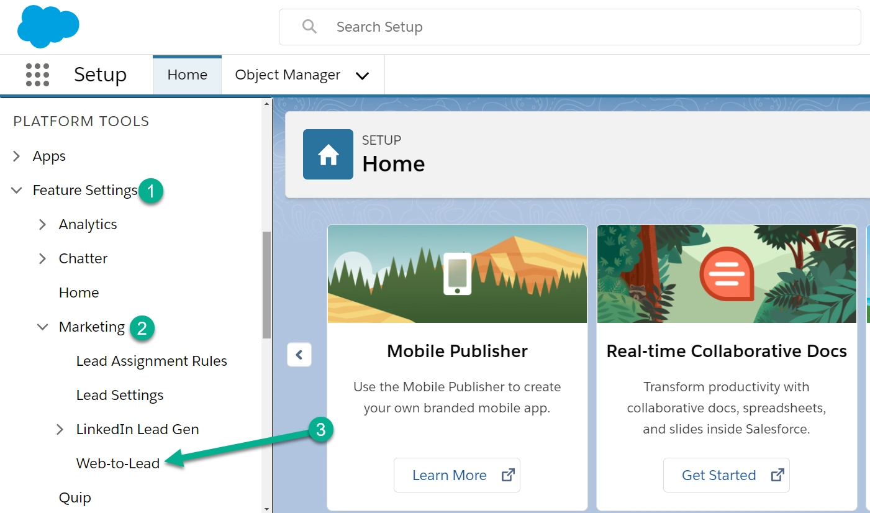This screenshot has height=513, width=870.
Task: Click the Learn More button
Action: [x=457, y=475]
